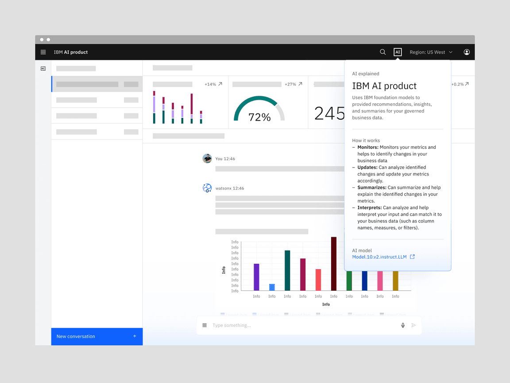510x383 pixels.
Task: Open the +14% trend arrow
Action: tap(220, 84)
